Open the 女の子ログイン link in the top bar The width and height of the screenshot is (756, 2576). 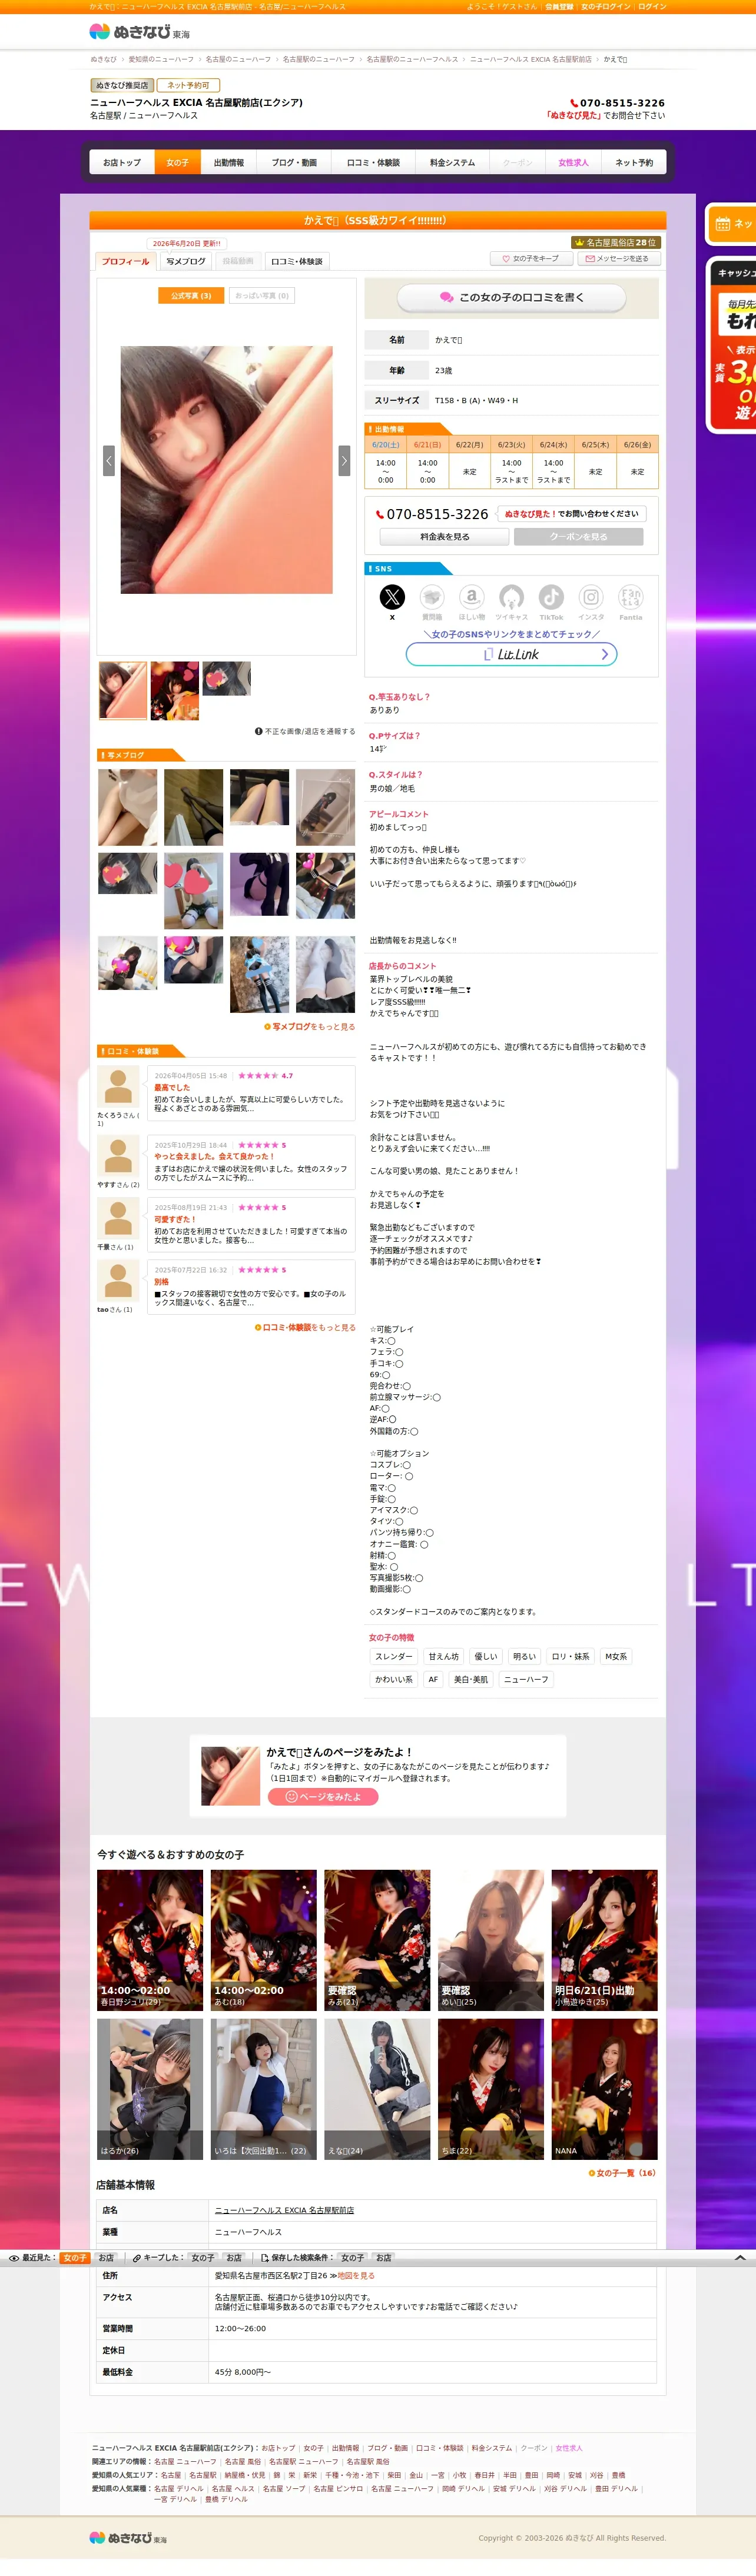tap(606, 6)
